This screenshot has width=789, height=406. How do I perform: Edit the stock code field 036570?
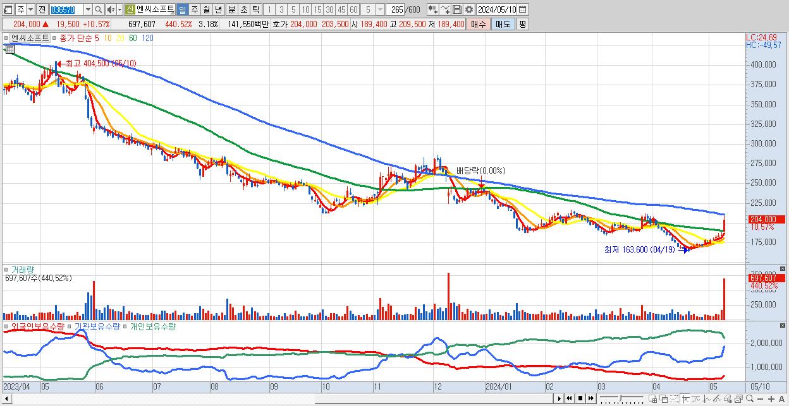(x=66, y=9)
